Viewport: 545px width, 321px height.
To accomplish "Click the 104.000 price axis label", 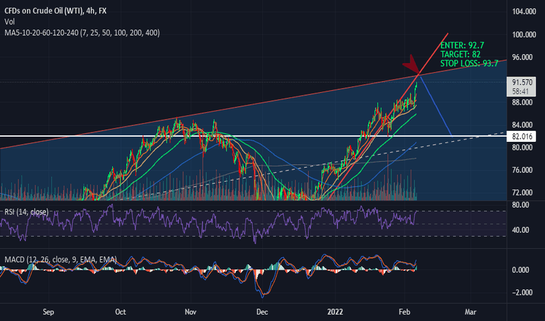I will [x=524, y=12].
